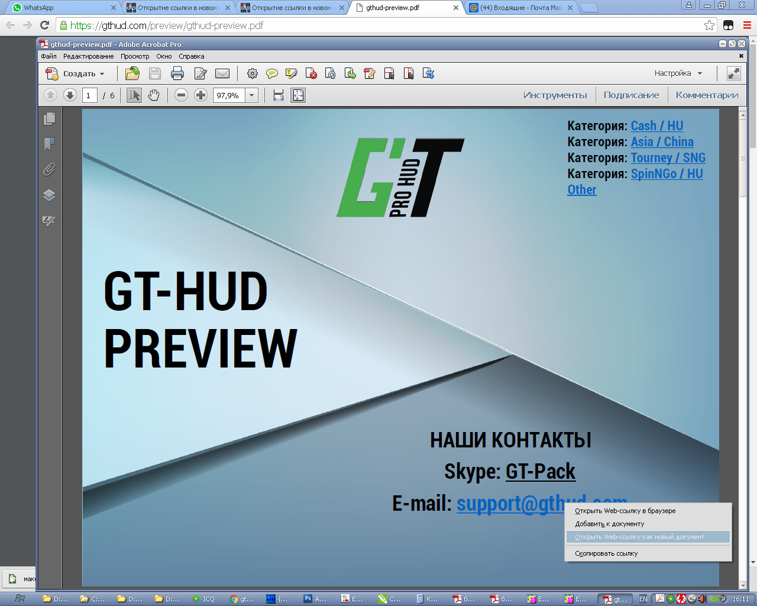Image resolution: width=757 pixels, height=606 pixels.
Task: Click the Edit PDF pencil page icon
Action: click(x=370, y=73)
